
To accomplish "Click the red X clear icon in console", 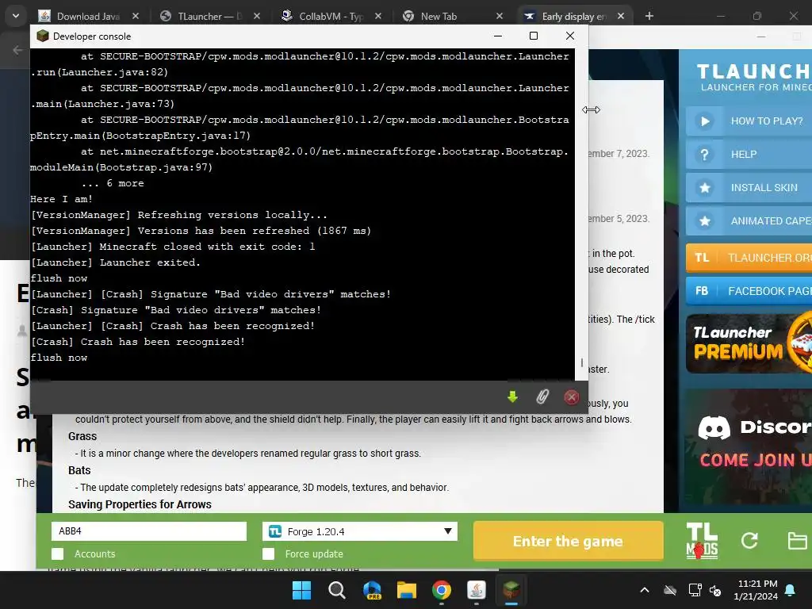I will 571,396.
